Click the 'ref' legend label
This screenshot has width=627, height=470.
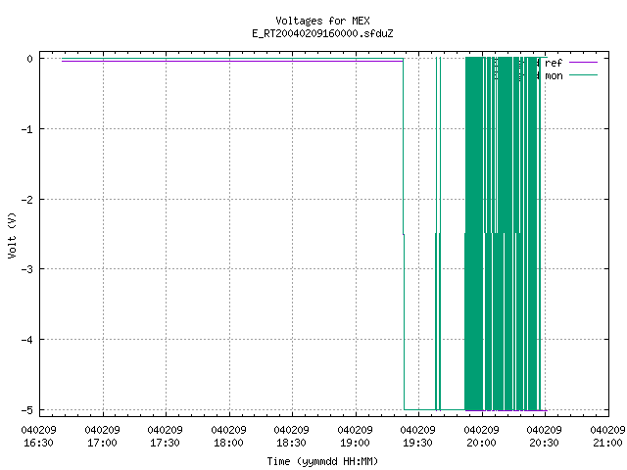tap(554, 63)
